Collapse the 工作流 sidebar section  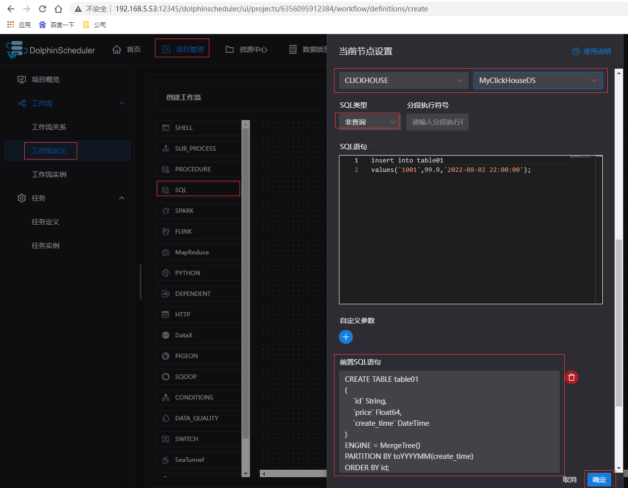point(122,103)
